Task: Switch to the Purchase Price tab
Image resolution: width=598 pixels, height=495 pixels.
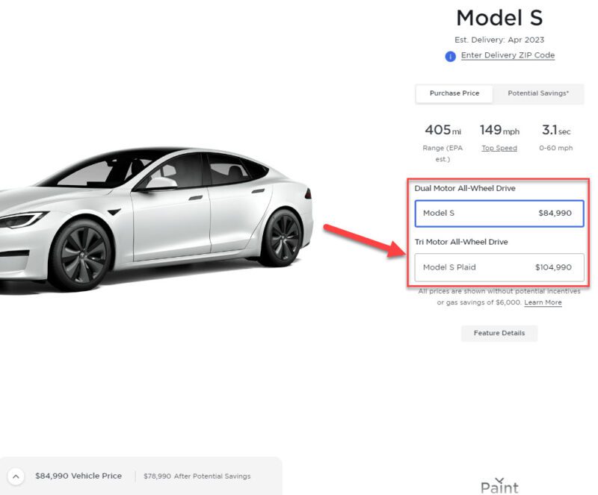Action: point(454,93)
